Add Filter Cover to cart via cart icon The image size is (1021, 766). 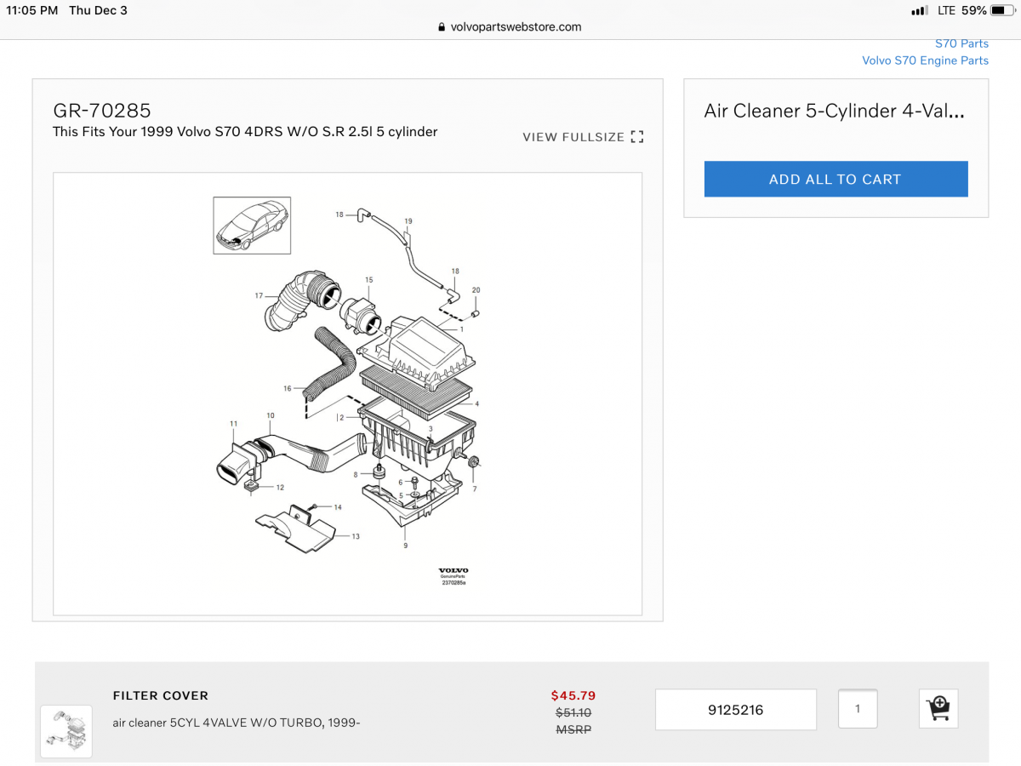click(938, 708)
